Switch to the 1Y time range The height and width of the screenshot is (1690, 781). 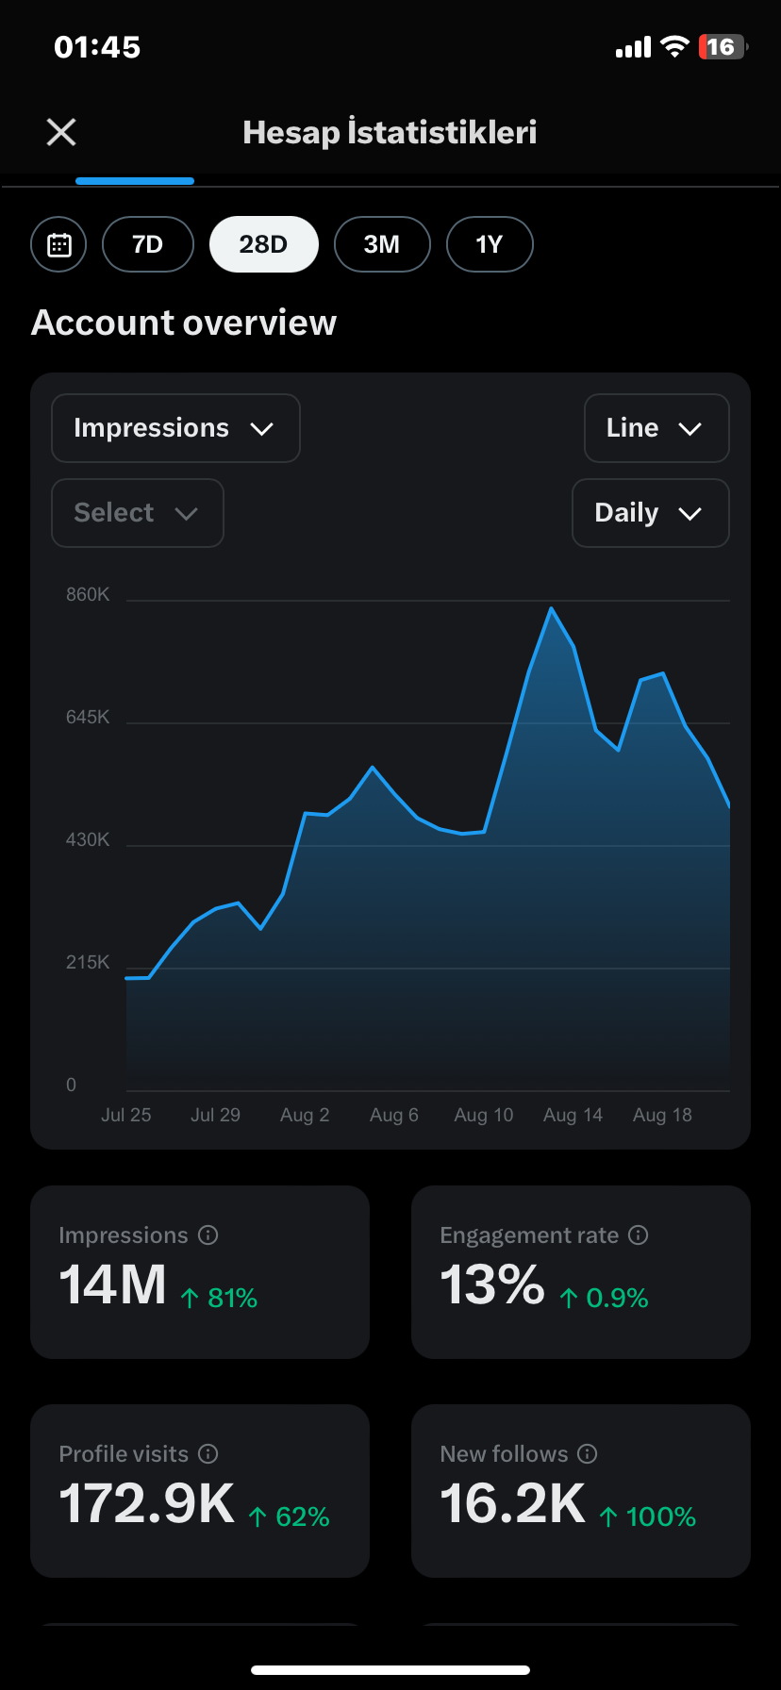point(490,244)
